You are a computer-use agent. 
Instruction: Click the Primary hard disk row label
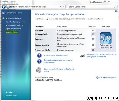(x=42, y=50)
